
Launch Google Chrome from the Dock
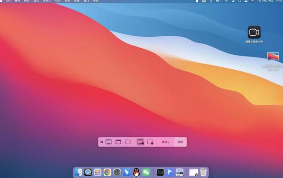(x=107, y=172)
